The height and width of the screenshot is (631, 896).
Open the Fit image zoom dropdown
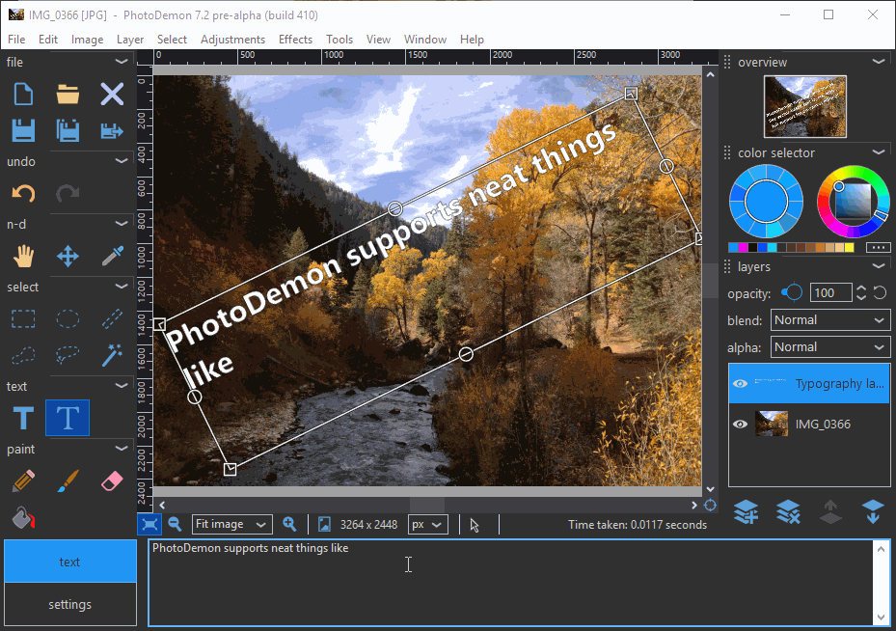tap(232, 524)
